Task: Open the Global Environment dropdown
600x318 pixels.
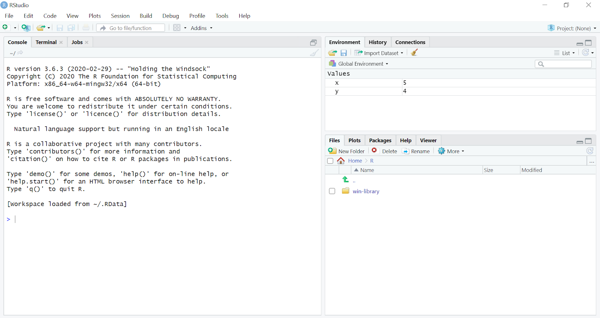Action: point(358,64)
